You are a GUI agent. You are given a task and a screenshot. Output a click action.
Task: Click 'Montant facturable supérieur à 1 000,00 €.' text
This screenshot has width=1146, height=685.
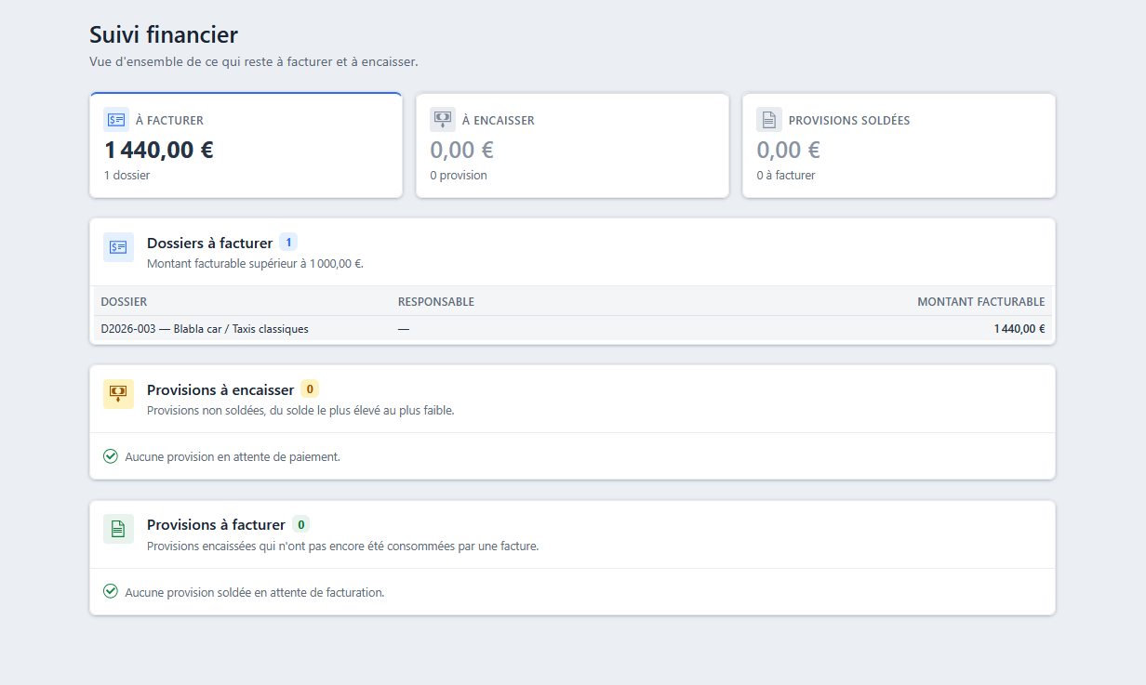click(x=255, y=263)
